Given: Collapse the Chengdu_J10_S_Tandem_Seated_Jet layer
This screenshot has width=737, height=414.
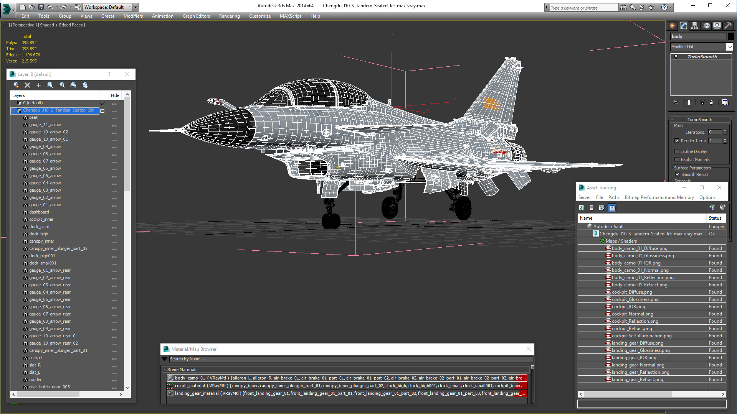Looking at the screenshot, I should [13, 110].
